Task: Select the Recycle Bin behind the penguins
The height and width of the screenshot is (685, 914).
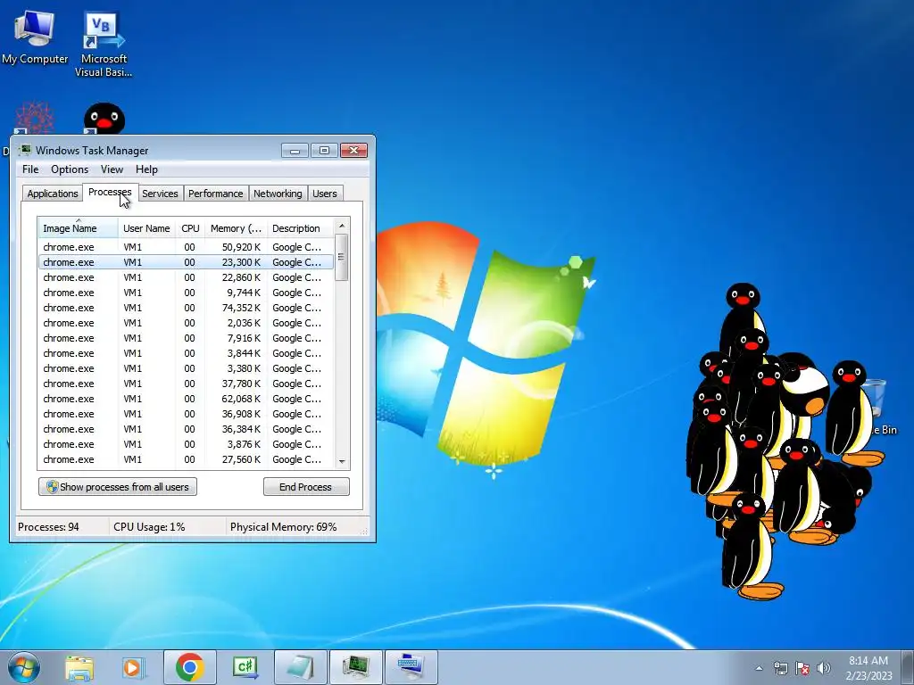Action: coord(877,408)
